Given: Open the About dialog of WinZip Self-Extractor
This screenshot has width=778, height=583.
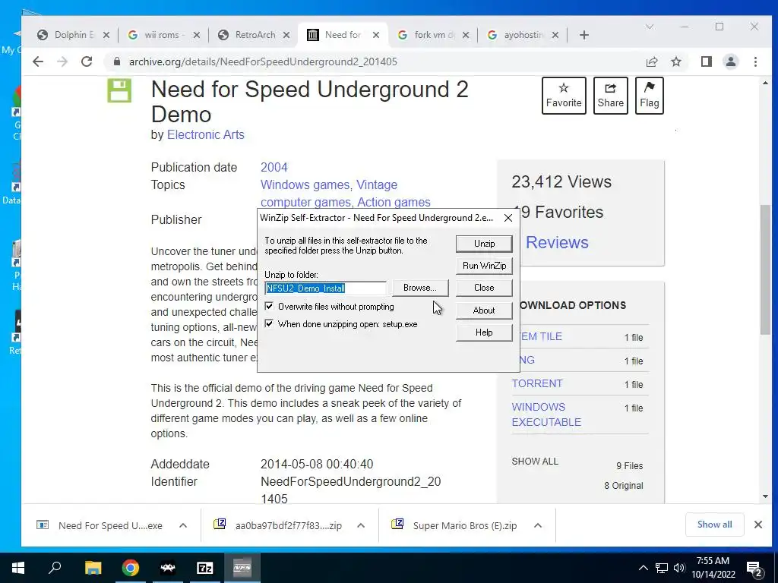Looking at the screenshot, I should click(x=484, y=310).
